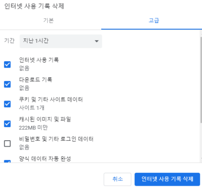Select the 고급 tab
Viewport: 202px width, 190px height.
154,21
